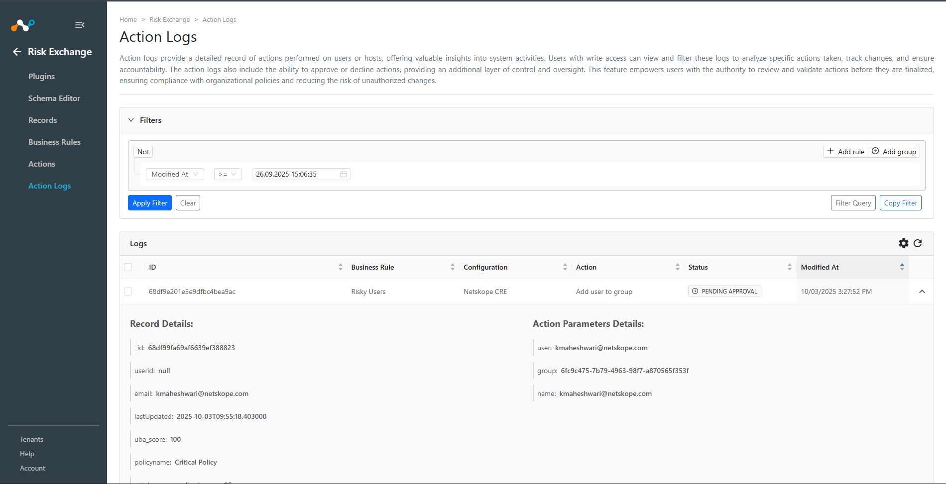This screenshot has width=946, height=484.
Task: Sort by ID column sorter arrows
Action: 341,267
